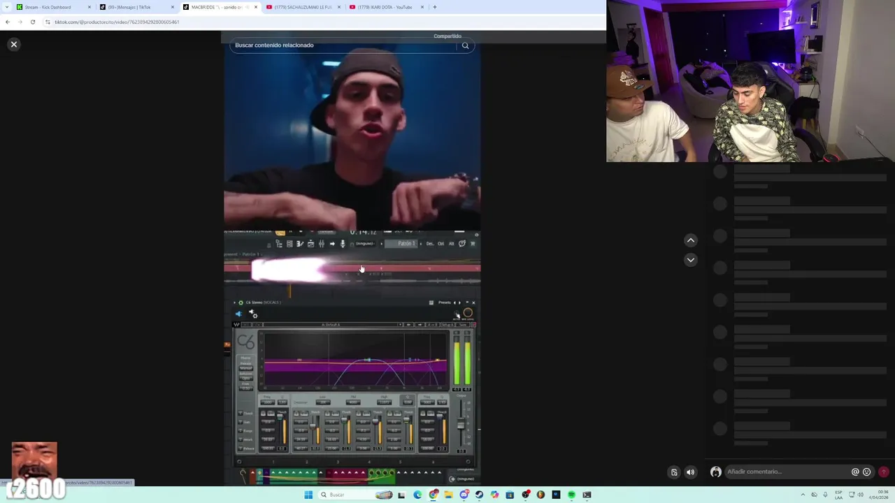This screenshot has height=503, width=895.
Task: Click the 'Compartido' label above the video
Action: pyautogui.click(x=447, y=36)
